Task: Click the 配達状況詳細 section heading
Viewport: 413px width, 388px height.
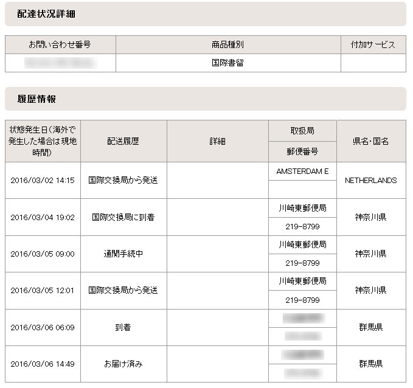Action: tap(46, 13)
